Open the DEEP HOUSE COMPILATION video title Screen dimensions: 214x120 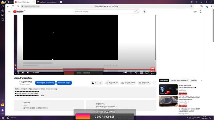pos(189,110)
